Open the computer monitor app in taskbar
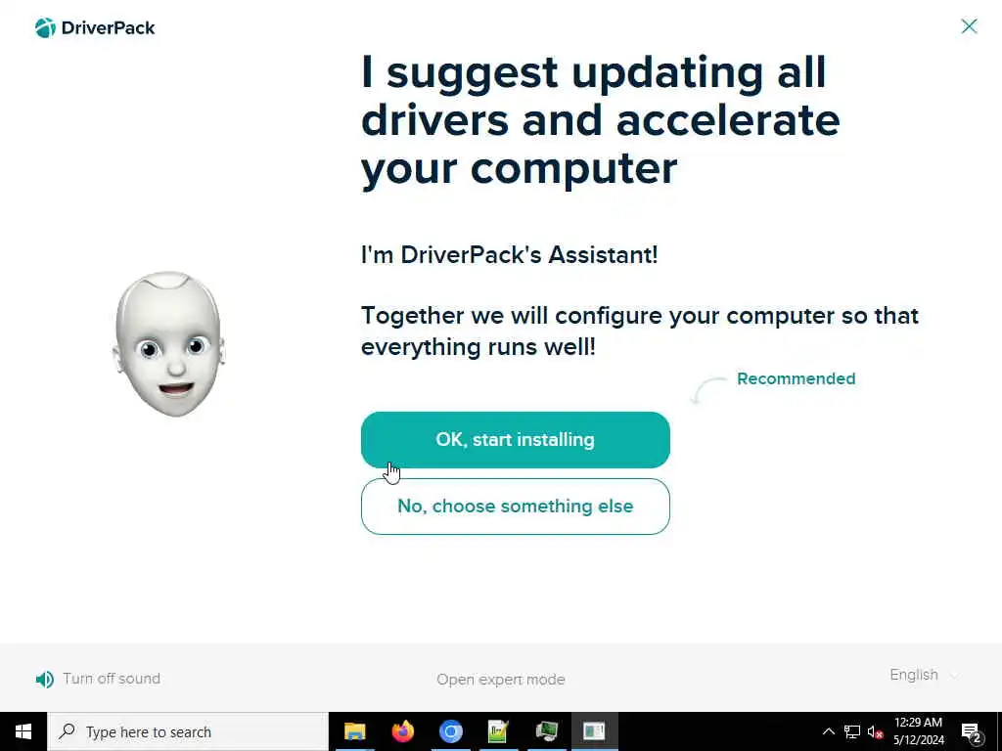The height and width of the screenshot is (751, 1002). [x=546, y=731]
